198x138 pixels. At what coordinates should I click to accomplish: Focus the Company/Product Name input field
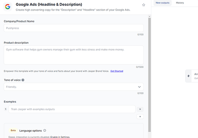click(74, 28)
